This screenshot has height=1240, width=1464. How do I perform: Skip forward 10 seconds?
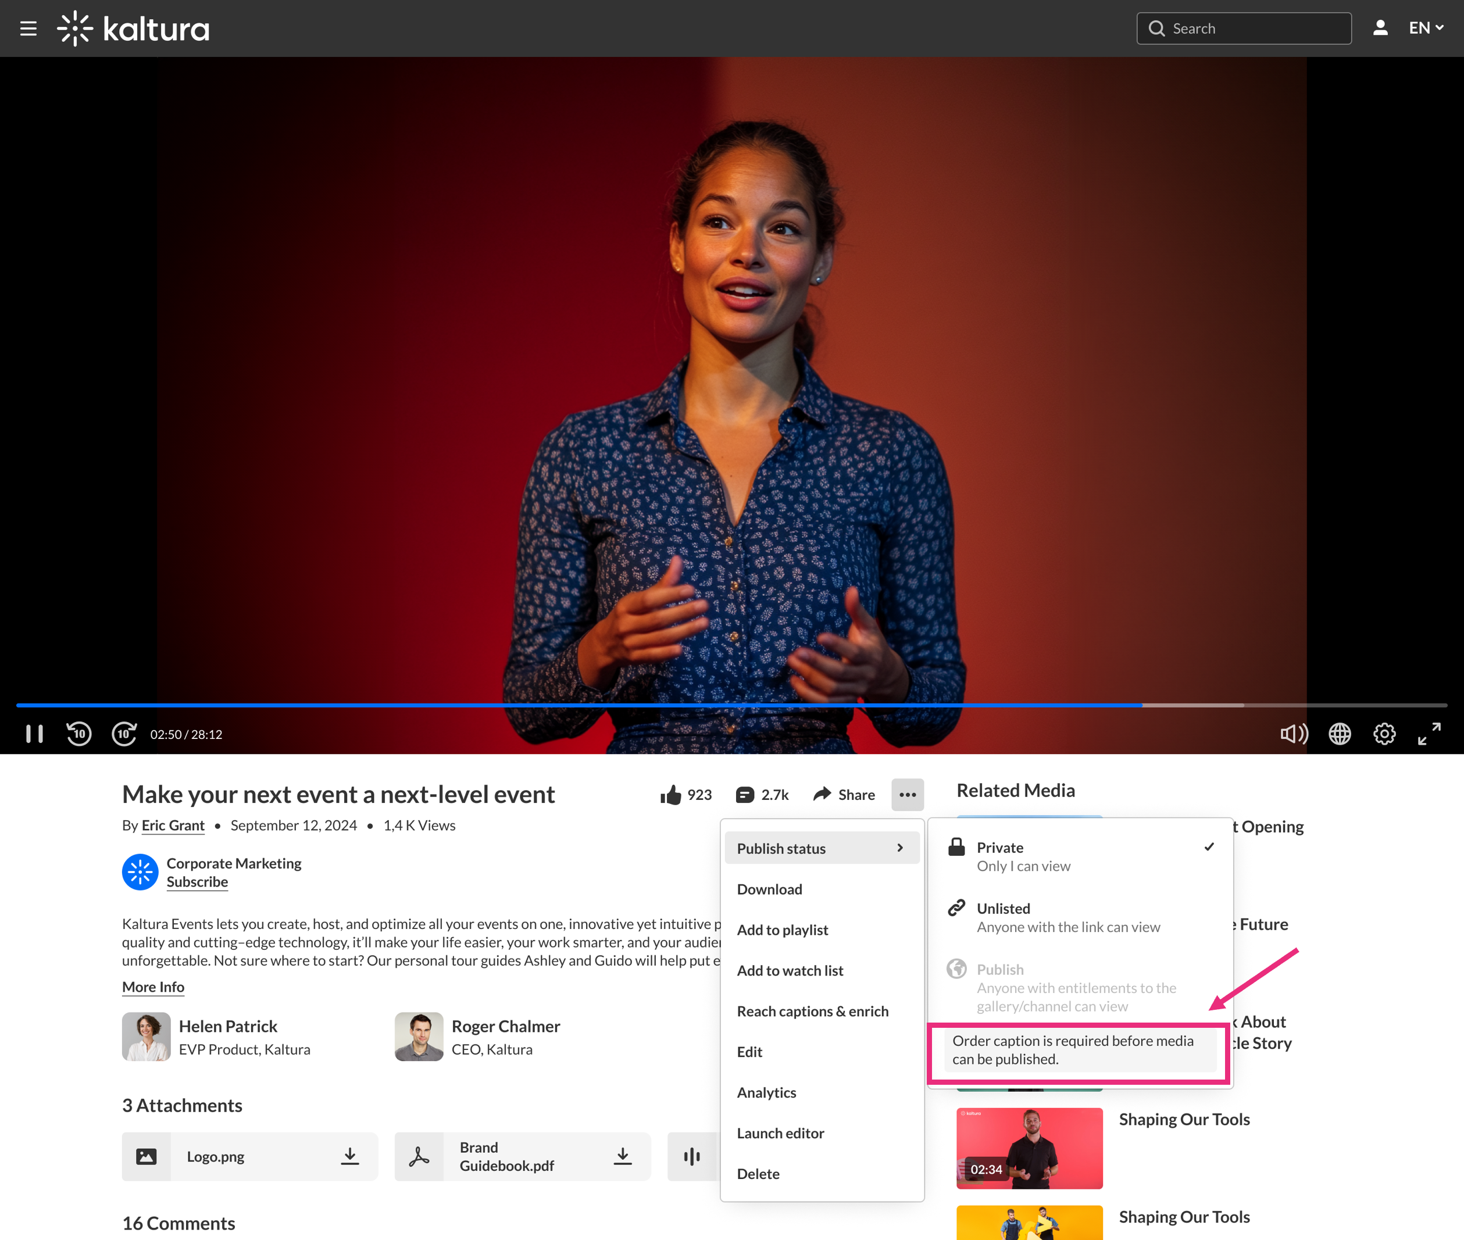click(x=124, y=734)
